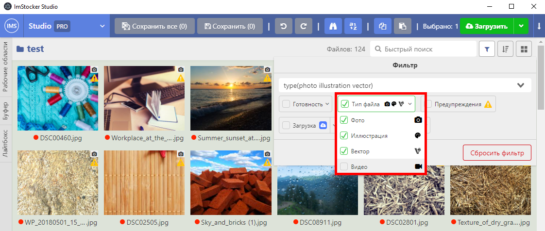Select the DSC08911.jpg rainy window thumbnail
The height and width of the screenshot is (231, 545).
pos(317,190)
